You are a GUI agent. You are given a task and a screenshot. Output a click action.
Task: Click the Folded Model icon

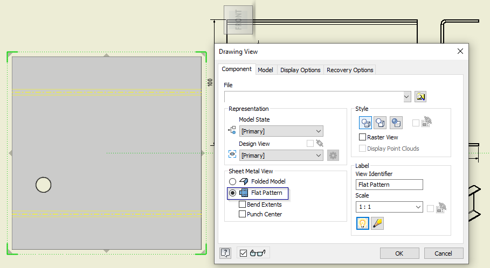(x=244, y=181)
